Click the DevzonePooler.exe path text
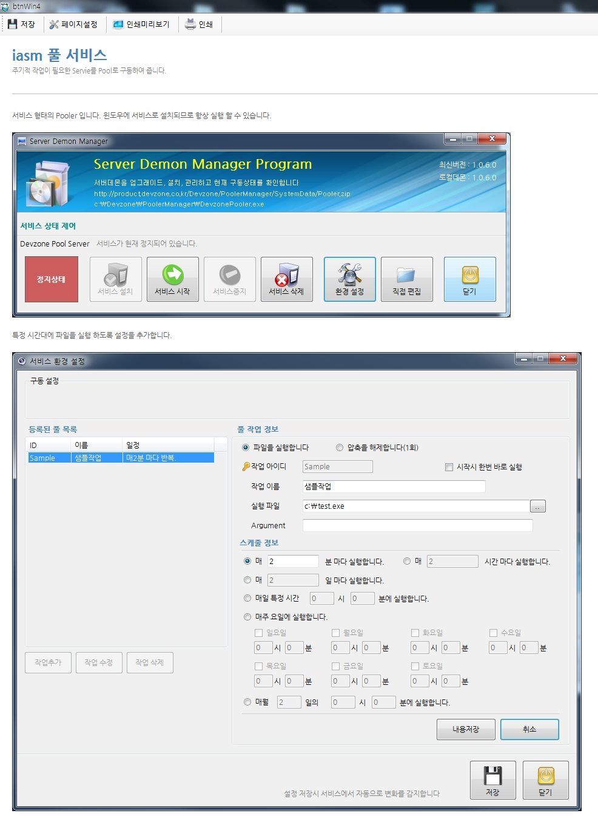This screenshot has height=833, width=598. (x=179, y=204)
